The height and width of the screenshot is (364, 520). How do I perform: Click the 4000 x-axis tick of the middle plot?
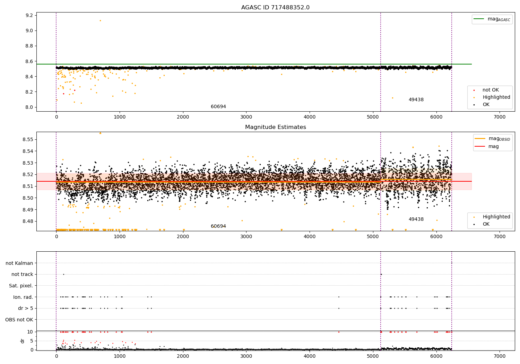click(x=310, y=237)
